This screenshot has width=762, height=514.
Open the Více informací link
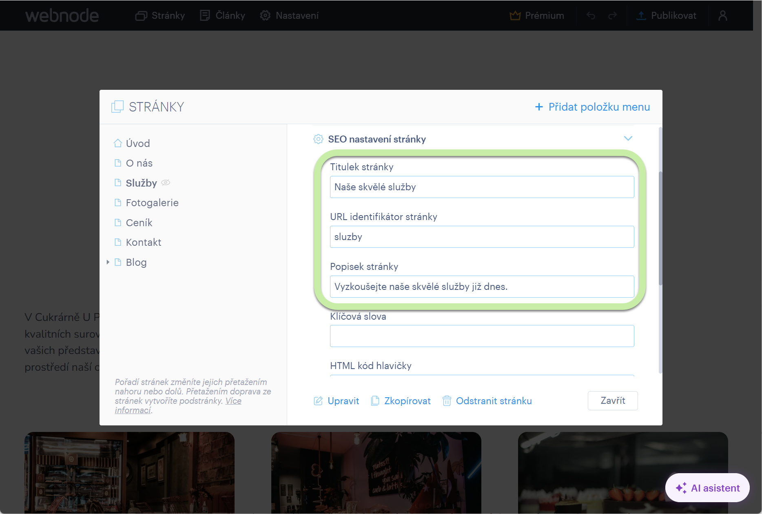point(178,405)
